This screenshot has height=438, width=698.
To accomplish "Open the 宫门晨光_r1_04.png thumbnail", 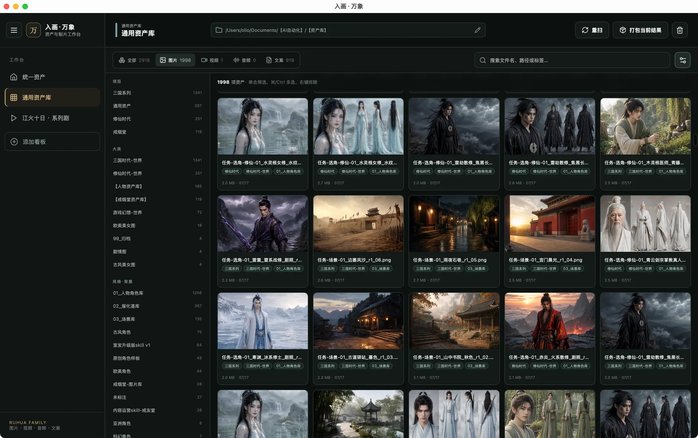I will click(x=550, y=224).
